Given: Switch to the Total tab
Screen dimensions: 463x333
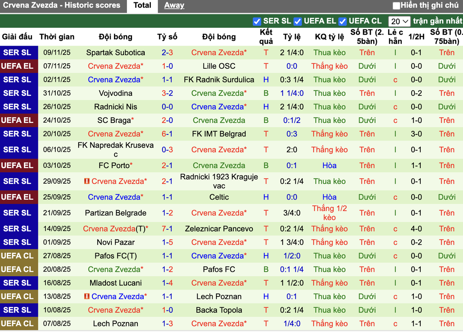Looking at the screenshot, I should (143, 5).
